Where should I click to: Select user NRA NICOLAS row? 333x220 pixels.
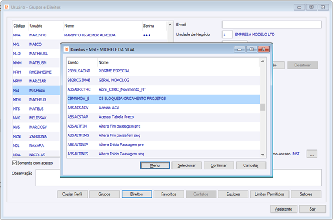36,155
